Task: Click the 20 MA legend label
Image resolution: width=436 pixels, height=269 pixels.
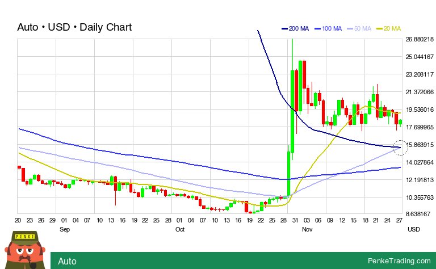Action: coord(392,28)
